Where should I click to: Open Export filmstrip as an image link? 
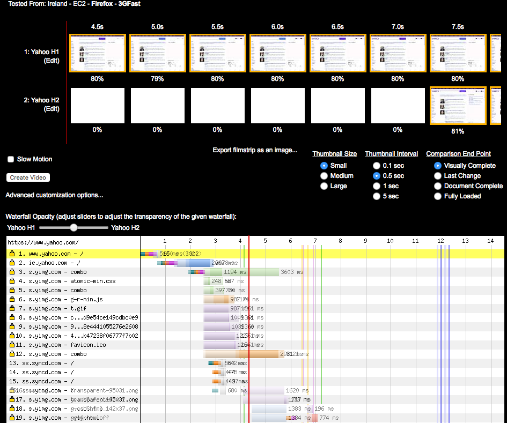[x=255, y=150]
